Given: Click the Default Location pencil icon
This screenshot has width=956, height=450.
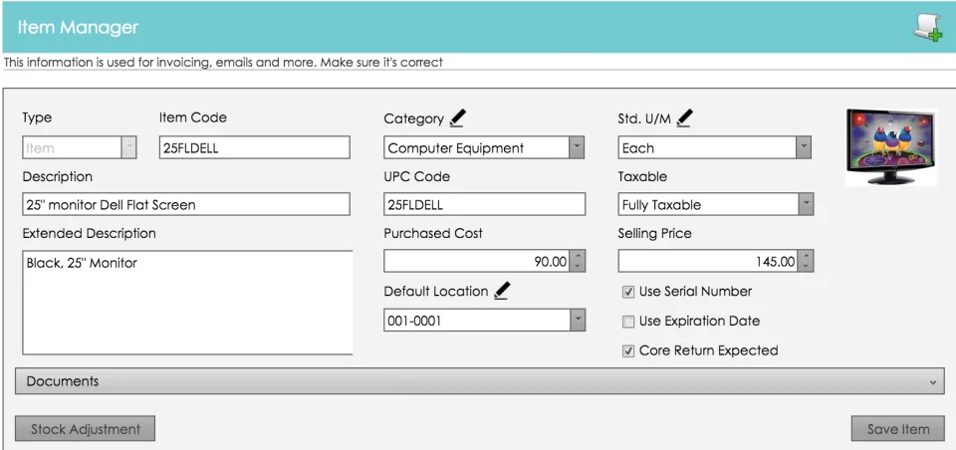Looking at the screenshot, I should click(502, 291).
